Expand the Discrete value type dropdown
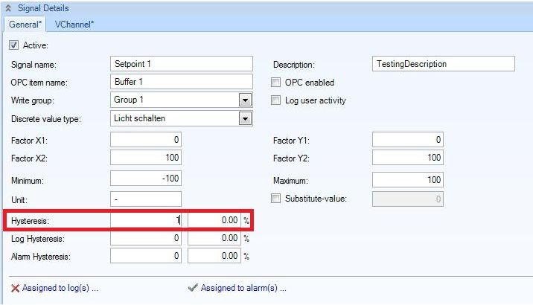Screen dimensions: 533x305 [245, 118]
